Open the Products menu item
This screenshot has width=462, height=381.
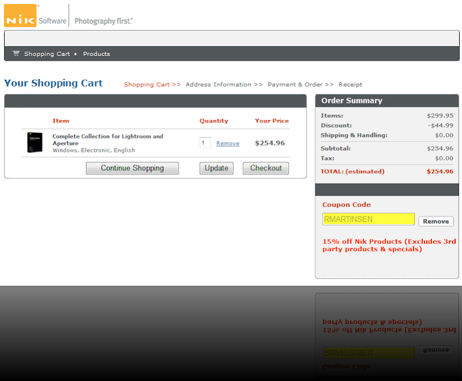tap(96, 54)
